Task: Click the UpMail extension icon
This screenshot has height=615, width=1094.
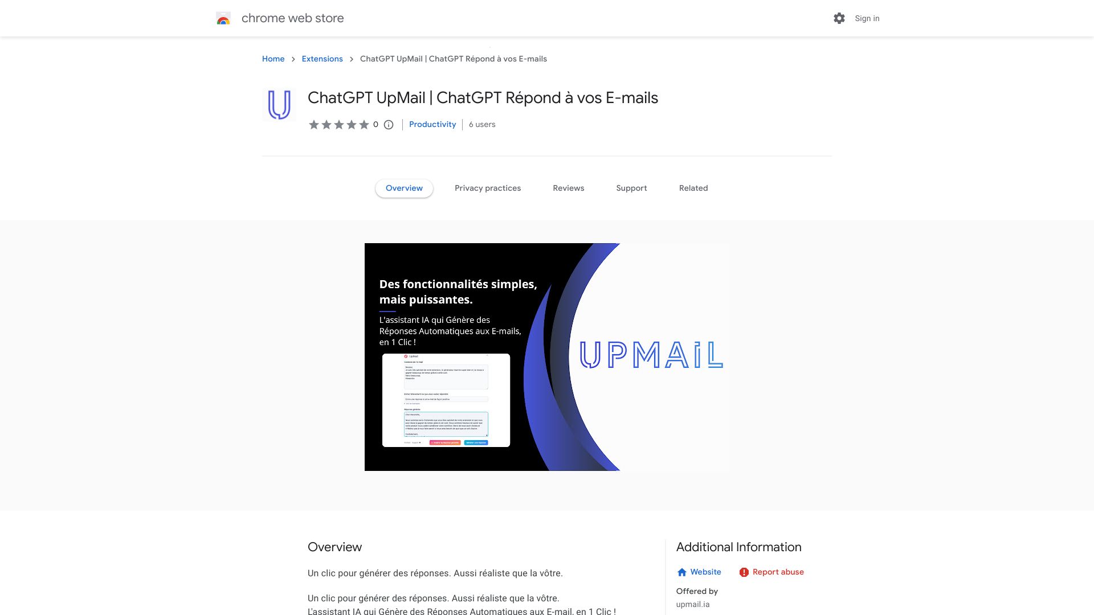Action: [280, 105]
